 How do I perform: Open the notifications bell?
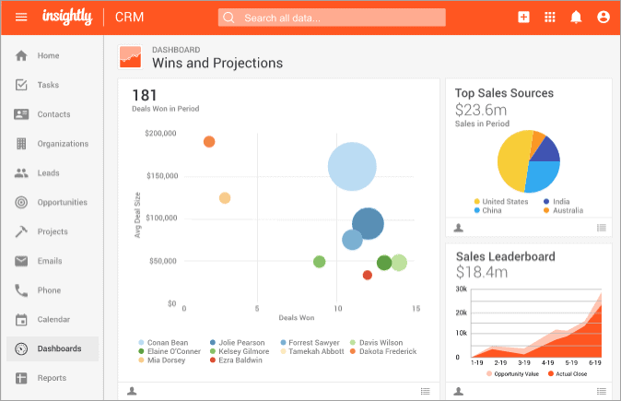pos(577,17)
